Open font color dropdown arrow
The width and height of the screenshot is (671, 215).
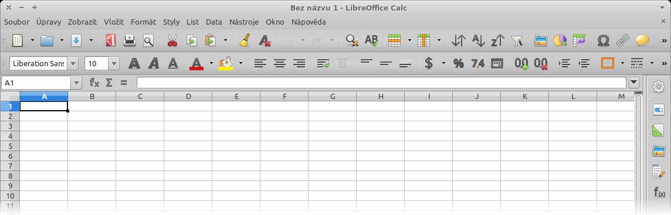click(211, 64)
